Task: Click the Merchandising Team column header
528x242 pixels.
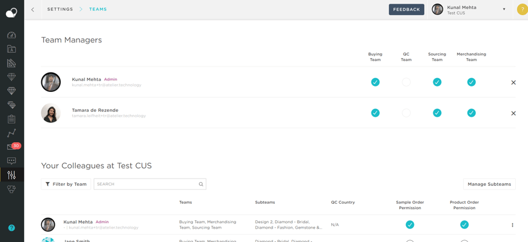Action: (x=472, y=57)
